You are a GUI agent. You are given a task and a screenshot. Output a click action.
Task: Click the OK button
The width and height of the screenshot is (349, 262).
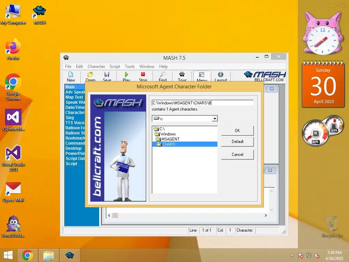237,131
